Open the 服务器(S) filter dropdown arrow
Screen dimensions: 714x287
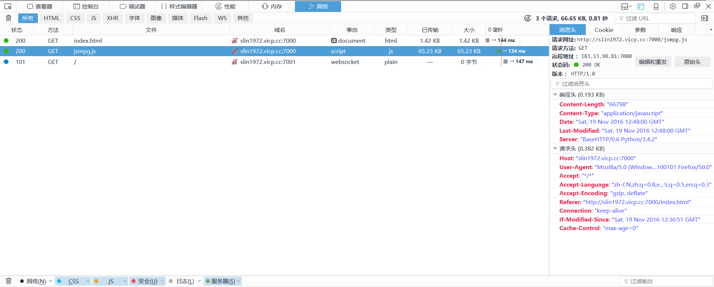pyautogui.click(x=238, y=281)
